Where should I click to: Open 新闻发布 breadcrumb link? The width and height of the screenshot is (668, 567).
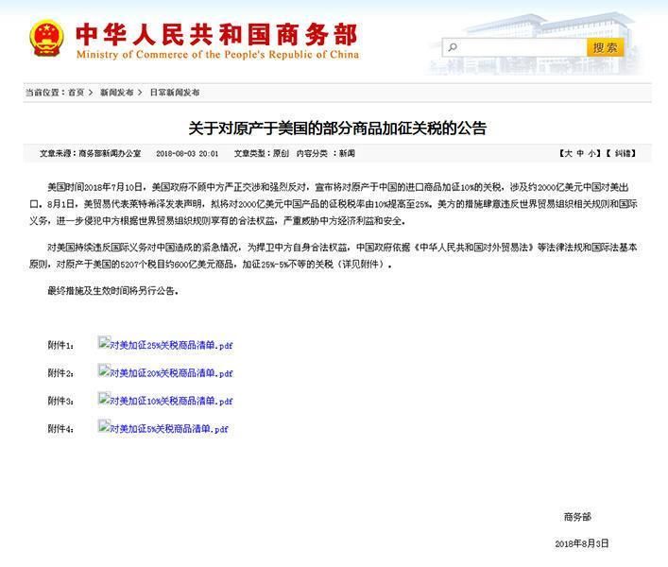coord(117,93)
